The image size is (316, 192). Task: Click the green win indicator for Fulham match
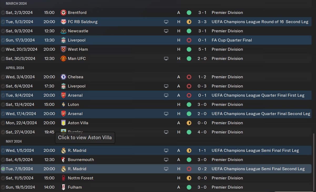(189, 187)
